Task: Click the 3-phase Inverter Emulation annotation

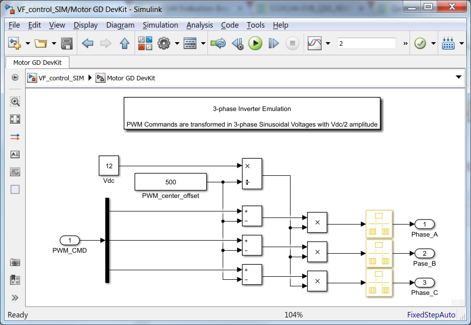Action: pos(252,114)
